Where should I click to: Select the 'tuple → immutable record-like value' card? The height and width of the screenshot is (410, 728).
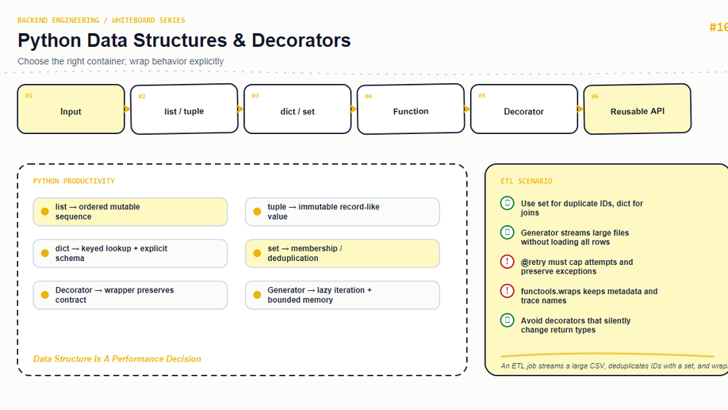click(x=342, y=212)
